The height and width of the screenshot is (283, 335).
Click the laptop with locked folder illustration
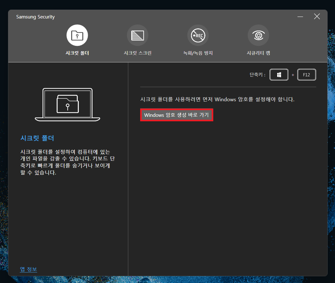pyautogui.click(x=67, y=105)
